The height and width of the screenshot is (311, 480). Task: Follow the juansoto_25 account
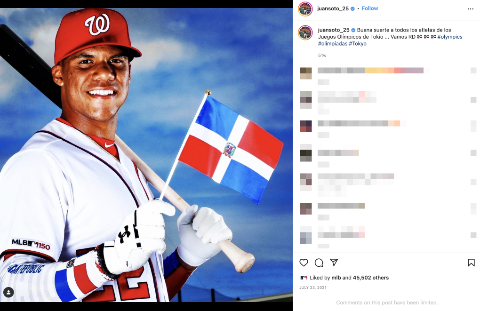pos(370,8)
